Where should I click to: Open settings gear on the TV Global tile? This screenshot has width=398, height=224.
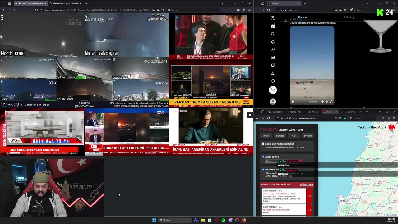coord(249,115)
